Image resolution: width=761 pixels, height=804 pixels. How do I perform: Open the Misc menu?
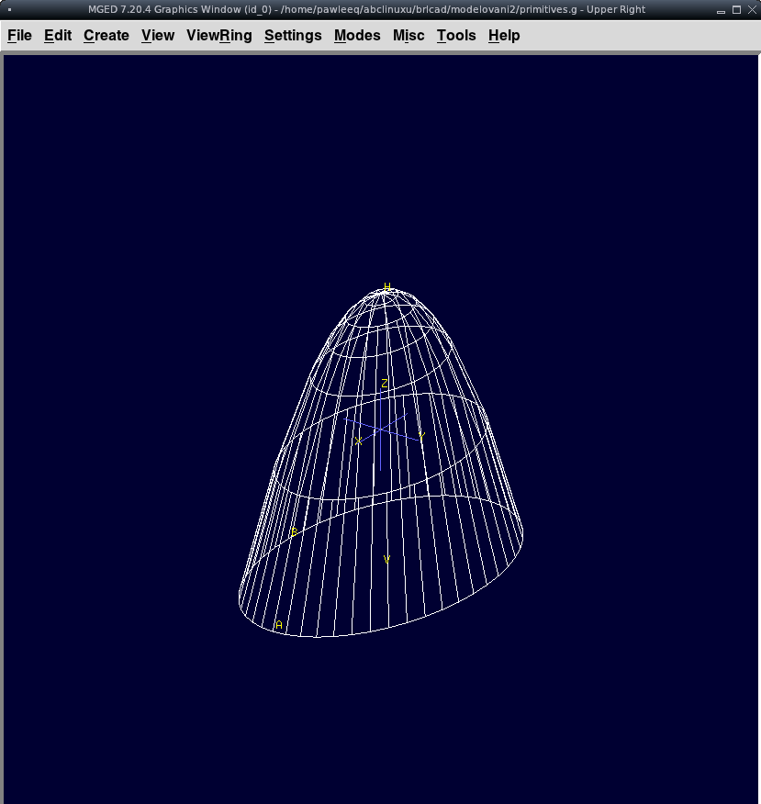point(408,36)
